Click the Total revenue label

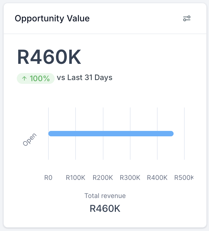(105, 196)
